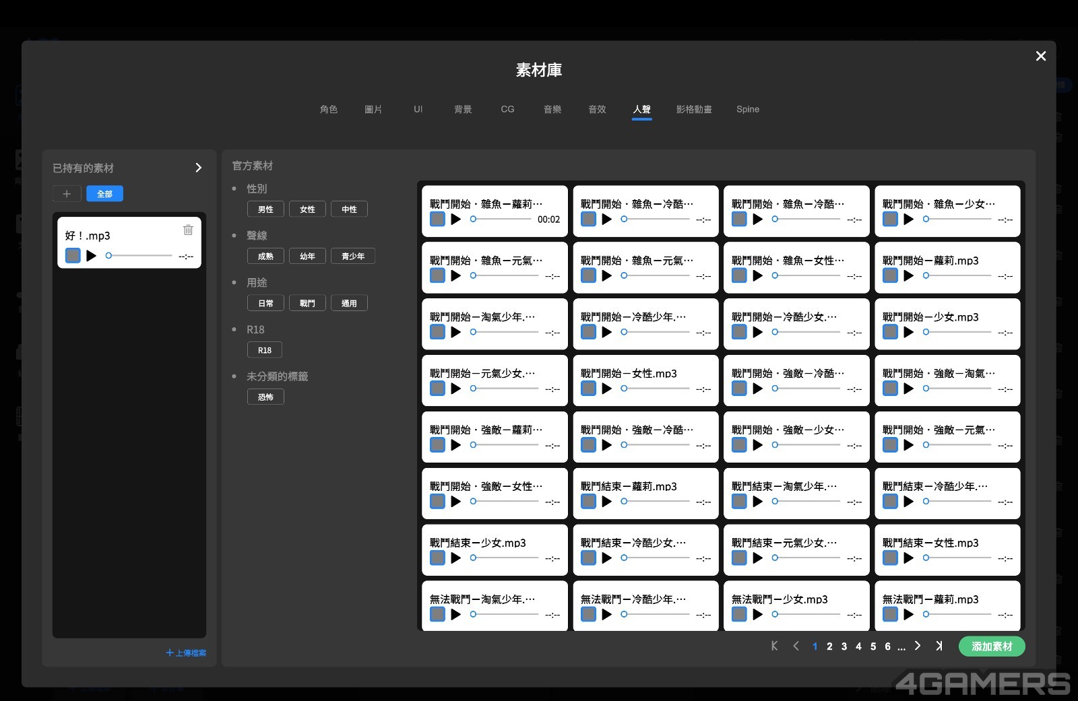
Task: Play 戰鬥開始－女性.mp3 preview
Action: point(607,389)
